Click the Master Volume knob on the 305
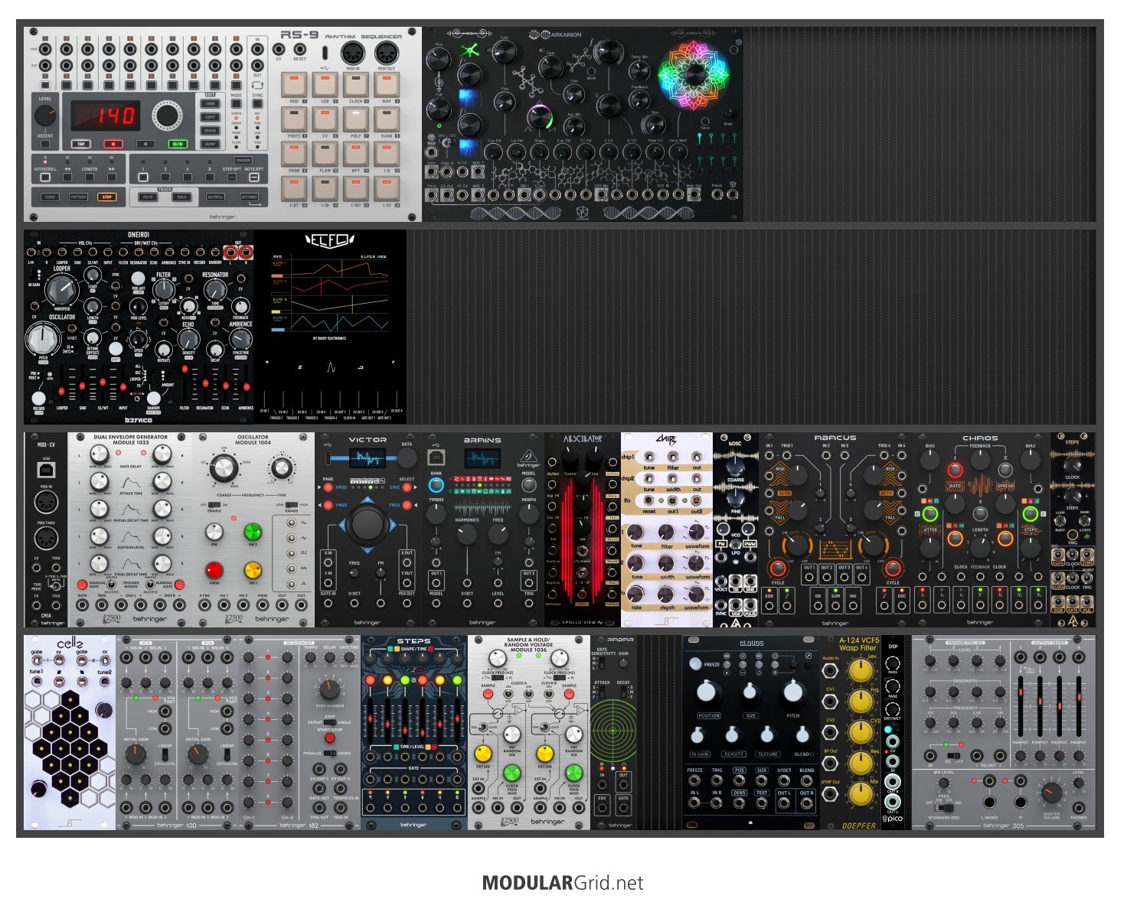Image resolution: width=1127 pixels, height=899 pixels. click(1052, 792)
